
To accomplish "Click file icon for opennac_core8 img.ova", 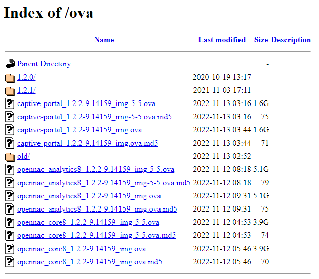I will [x=10, y=249].
